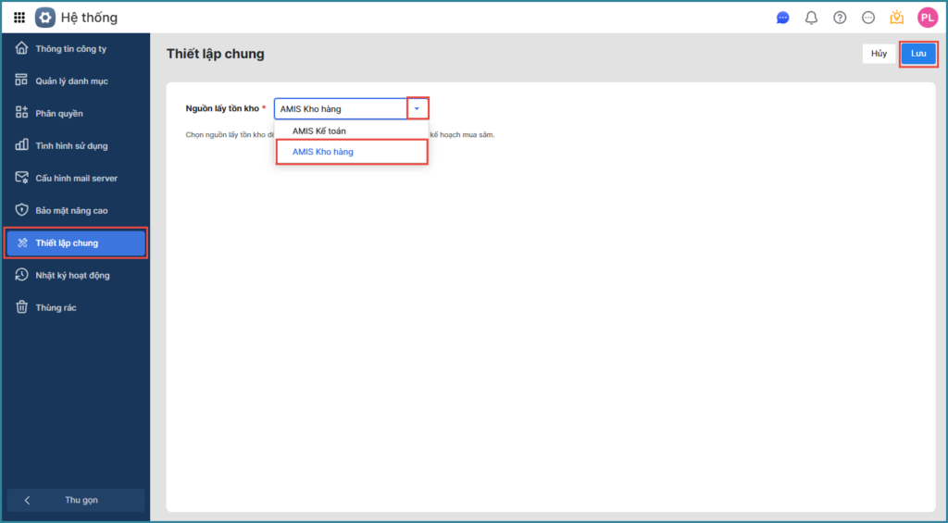
Task: Go to Quản lý danh mục
Action: (x=76, y=81)
